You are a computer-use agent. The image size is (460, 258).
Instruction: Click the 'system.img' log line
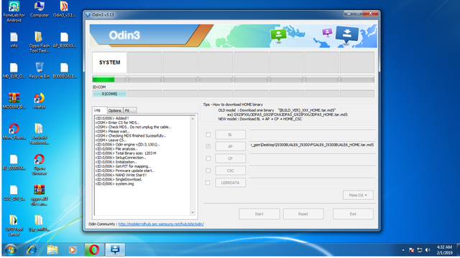[114, 183]
